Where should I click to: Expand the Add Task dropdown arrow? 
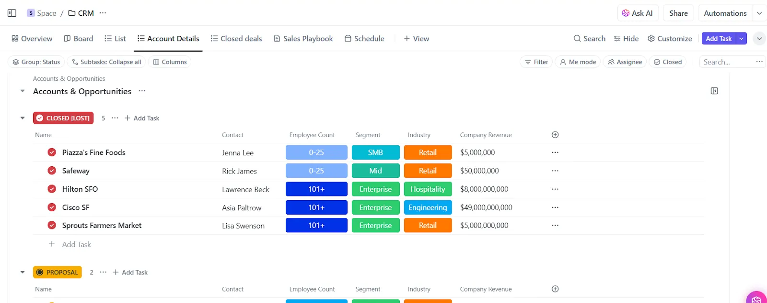742,39
